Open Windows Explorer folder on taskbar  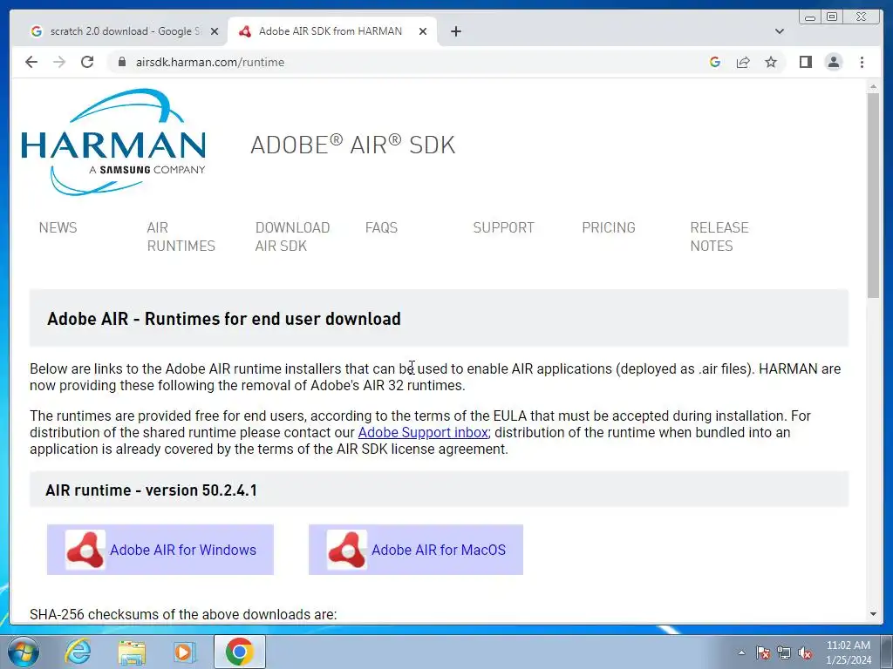132,652
